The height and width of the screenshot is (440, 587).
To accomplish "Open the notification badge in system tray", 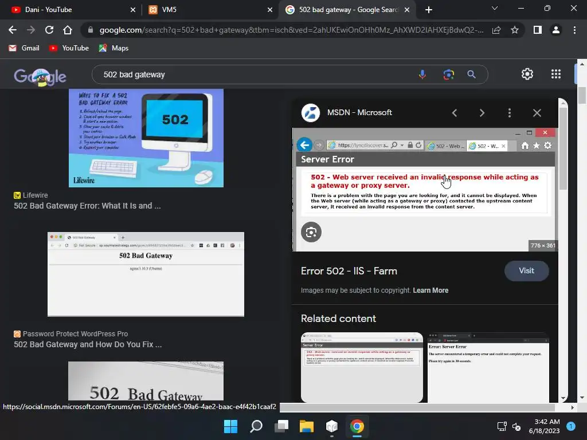I will coord(570,426).
